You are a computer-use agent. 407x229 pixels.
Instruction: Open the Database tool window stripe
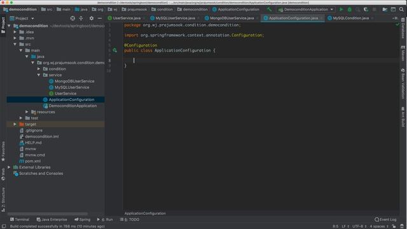pos(403,28)
